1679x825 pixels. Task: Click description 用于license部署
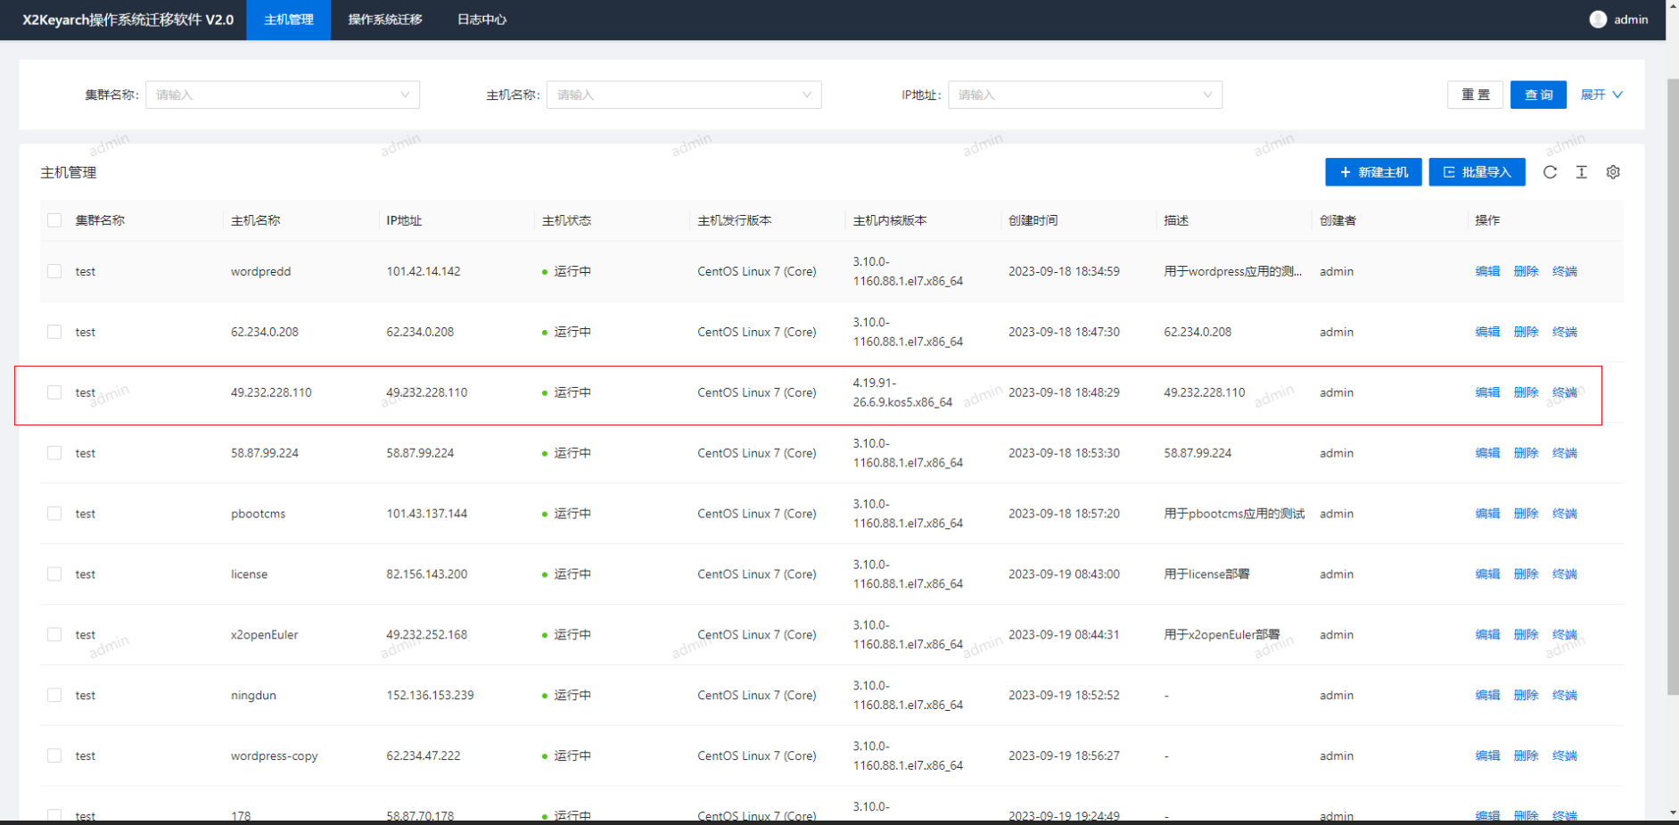pos(1206,574)
